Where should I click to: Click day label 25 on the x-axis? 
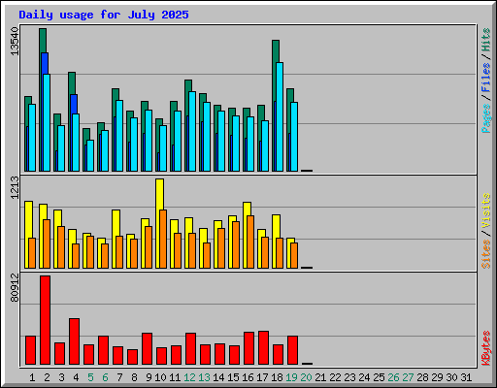[379, 377]
